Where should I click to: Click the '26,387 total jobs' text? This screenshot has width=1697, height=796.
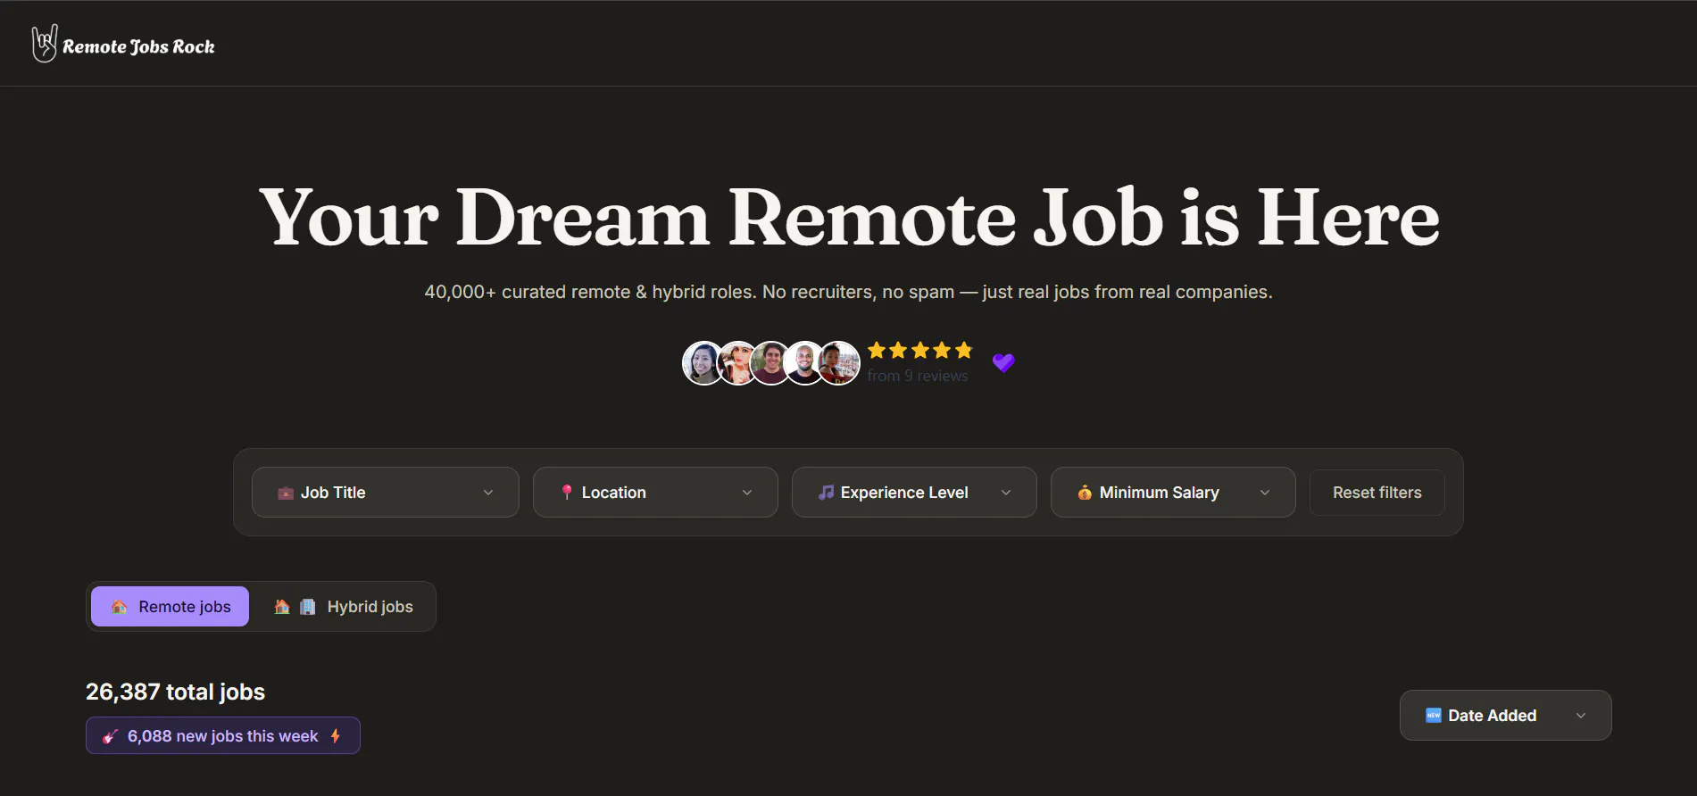pos(175,692)
